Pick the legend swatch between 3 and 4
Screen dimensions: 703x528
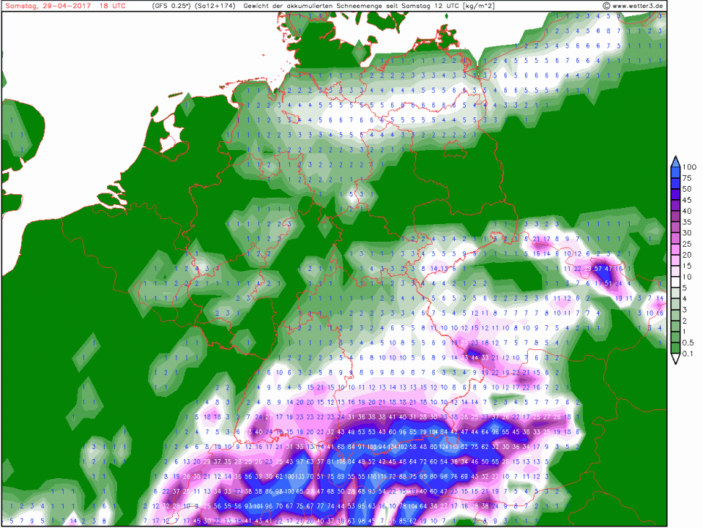(674, 304)
